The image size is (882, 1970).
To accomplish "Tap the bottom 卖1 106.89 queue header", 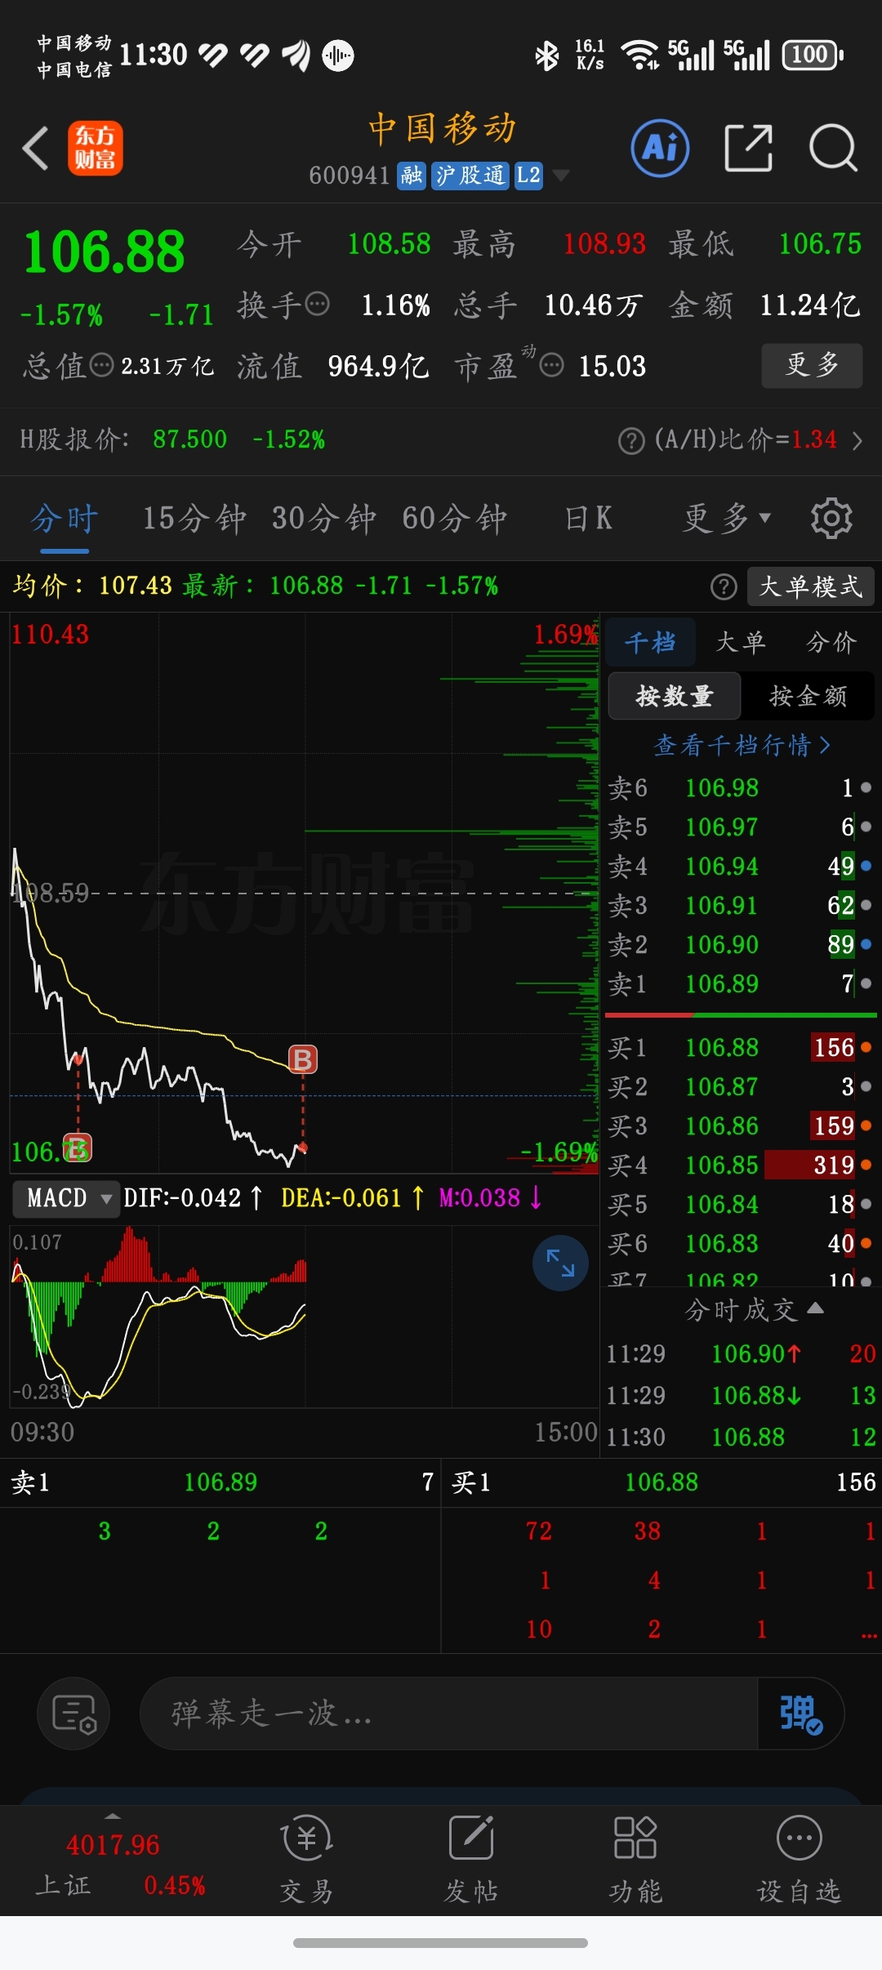I will 220,1482.
